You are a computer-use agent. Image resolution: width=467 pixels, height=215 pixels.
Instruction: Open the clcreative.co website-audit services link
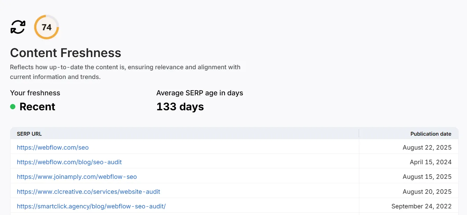click(x=88, y=191)
